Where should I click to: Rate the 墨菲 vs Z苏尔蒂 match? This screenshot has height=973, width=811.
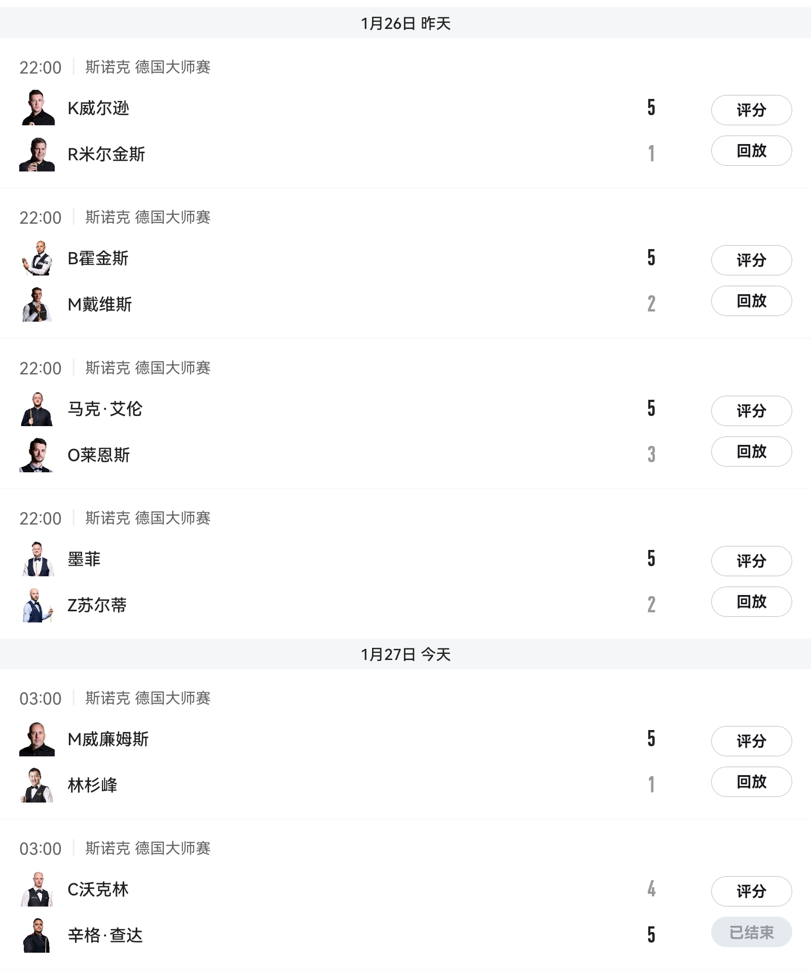point(751,561)
